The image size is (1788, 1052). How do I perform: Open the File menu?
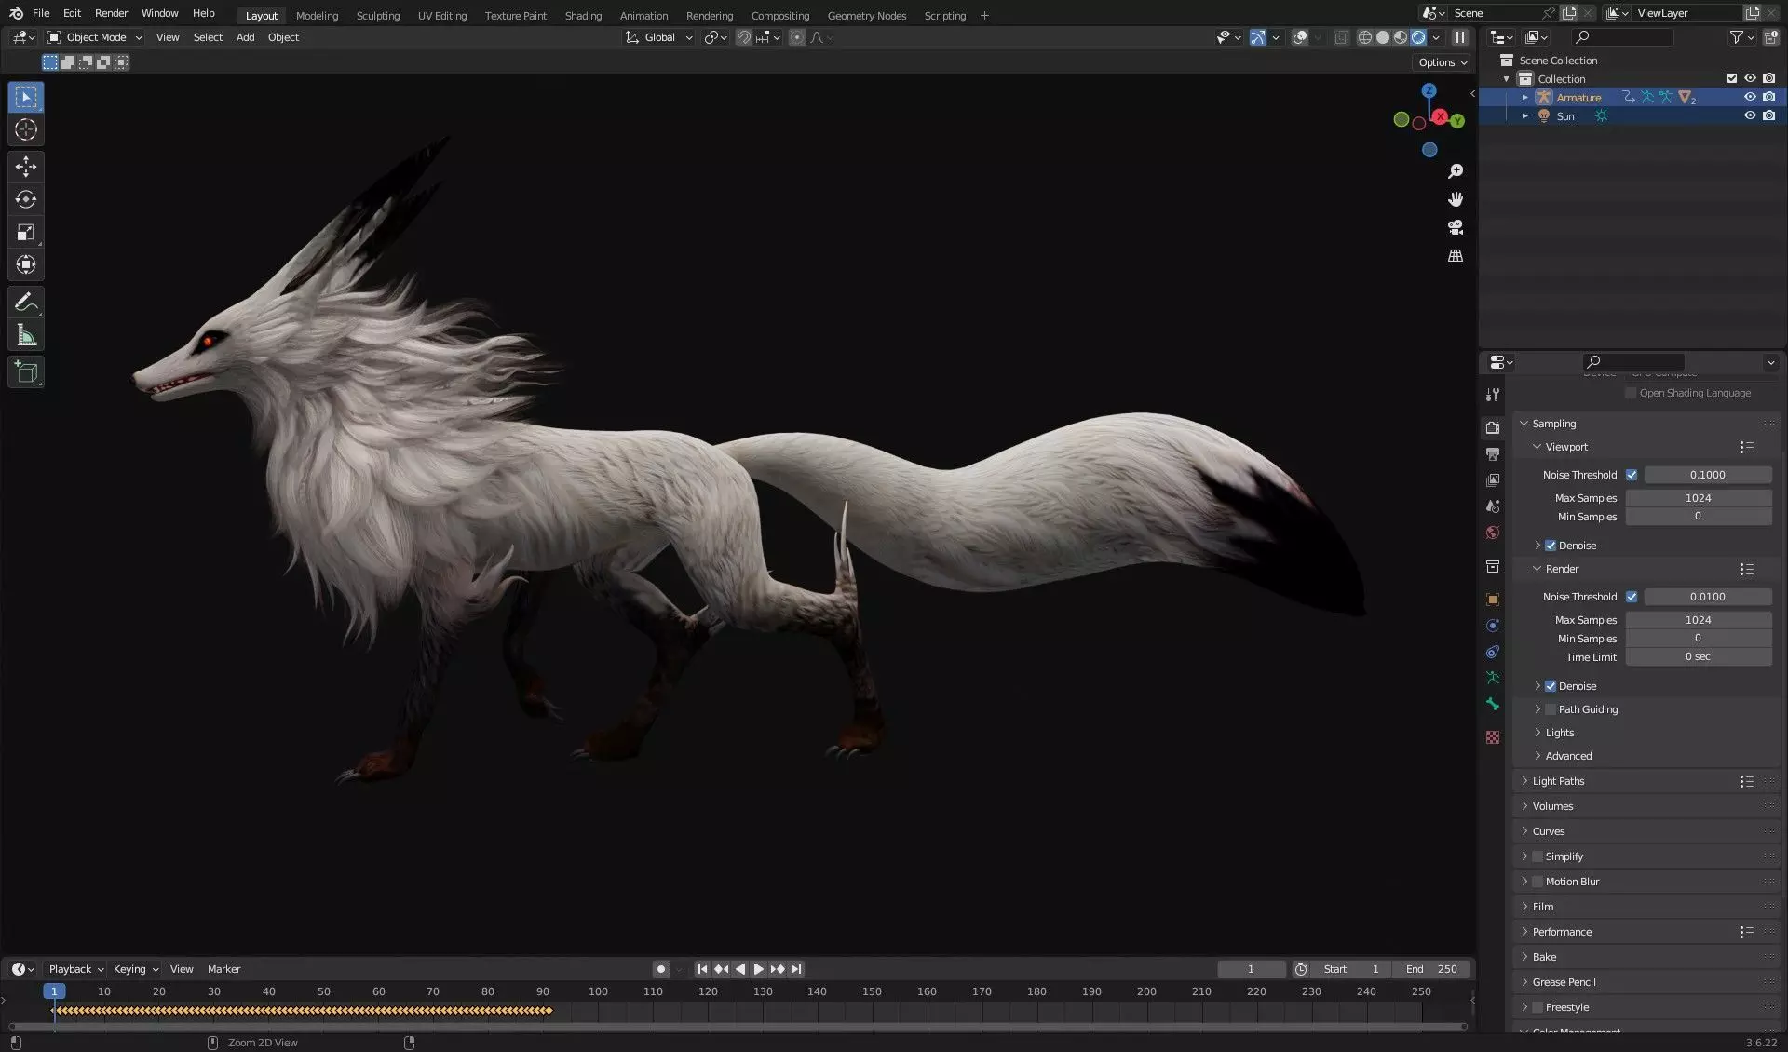[x=41, y=13]
